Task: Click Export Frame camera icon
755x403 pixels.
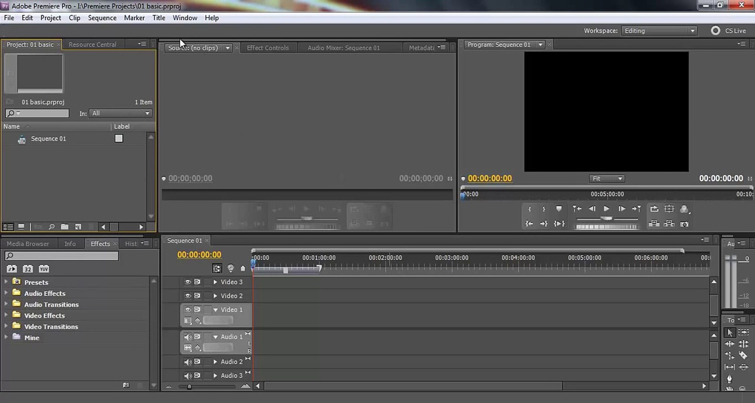Action: (x=684, y=224)
